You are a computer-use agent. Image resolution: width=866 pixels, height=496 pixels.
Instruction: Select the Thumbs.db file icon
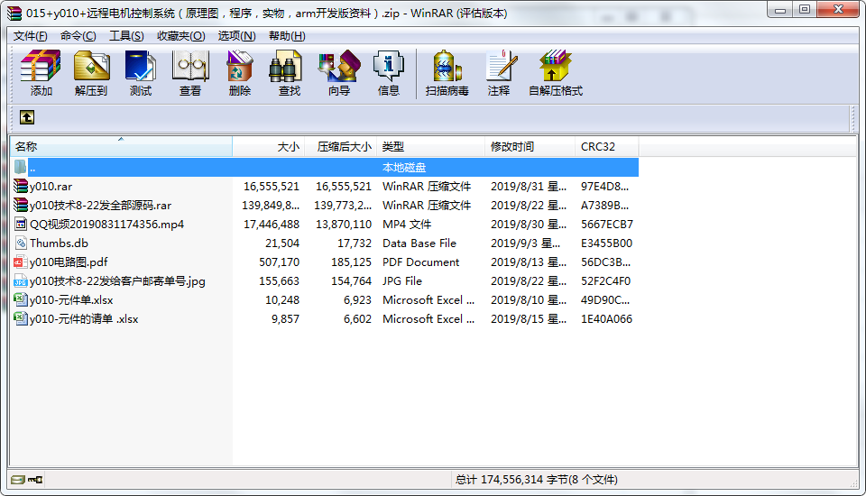pos(21,243)
